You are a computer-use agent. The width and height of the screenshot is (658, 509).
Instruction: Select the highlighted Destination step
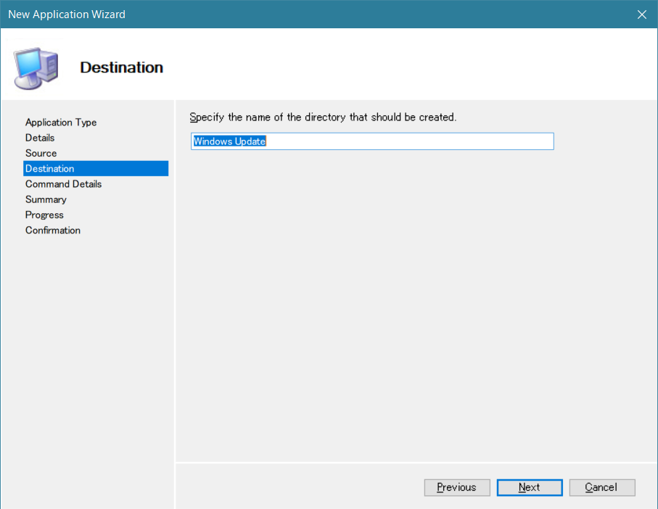click(x=96, y=168)
